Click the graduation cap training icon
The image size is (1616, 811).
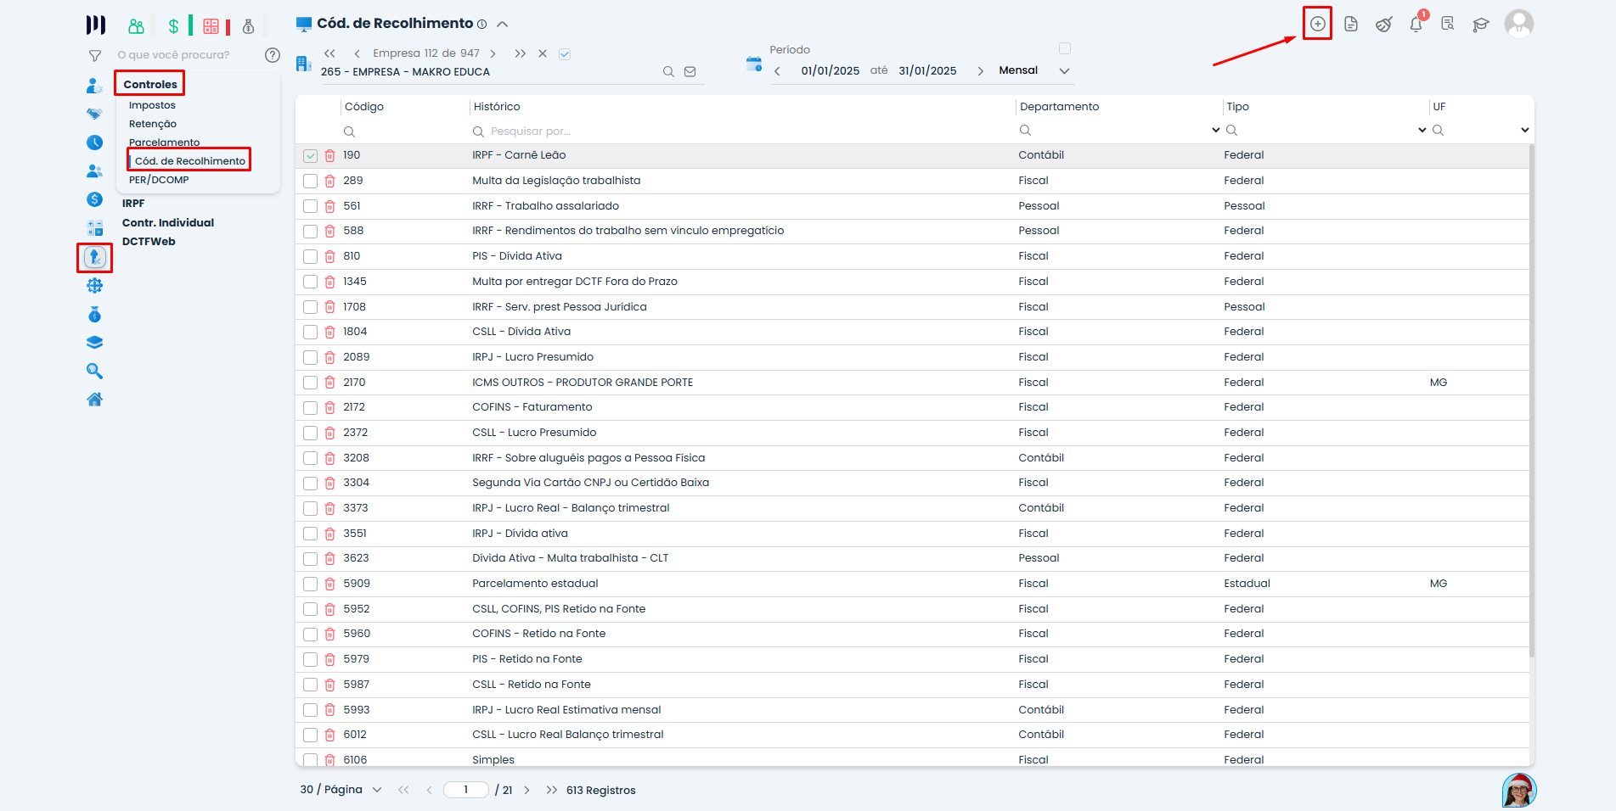pyautogui.click(x=1481, y=25)
